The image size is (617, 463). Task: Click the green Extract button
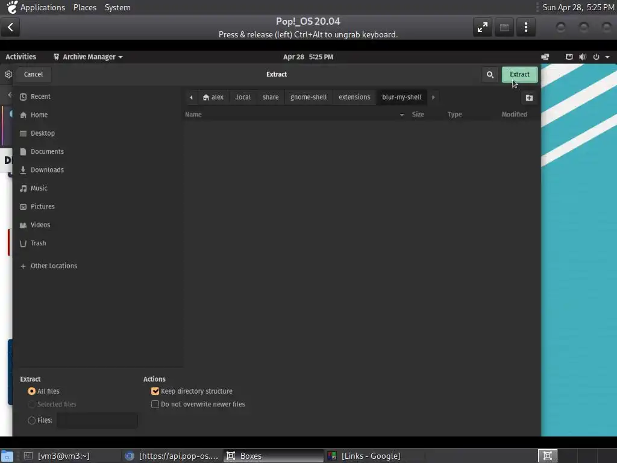[x=519, y=74]
